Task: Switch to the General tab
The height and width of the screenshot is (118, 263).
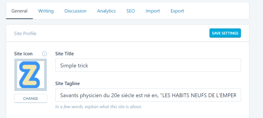Action: tap(19, 11)
